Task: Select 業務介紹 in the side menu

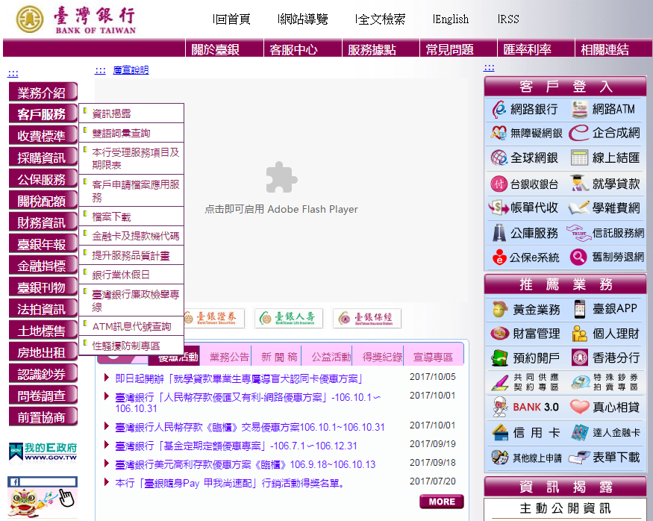Action: (x=43, y=92)
